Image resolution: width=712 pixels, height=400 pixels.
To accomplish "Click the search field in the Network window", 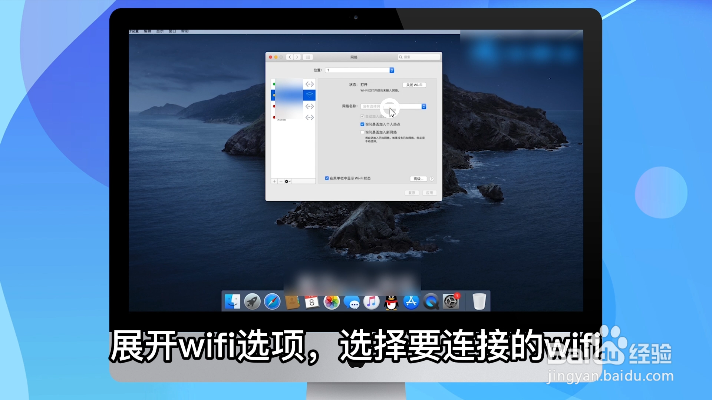I will click(x=419, y=57).
